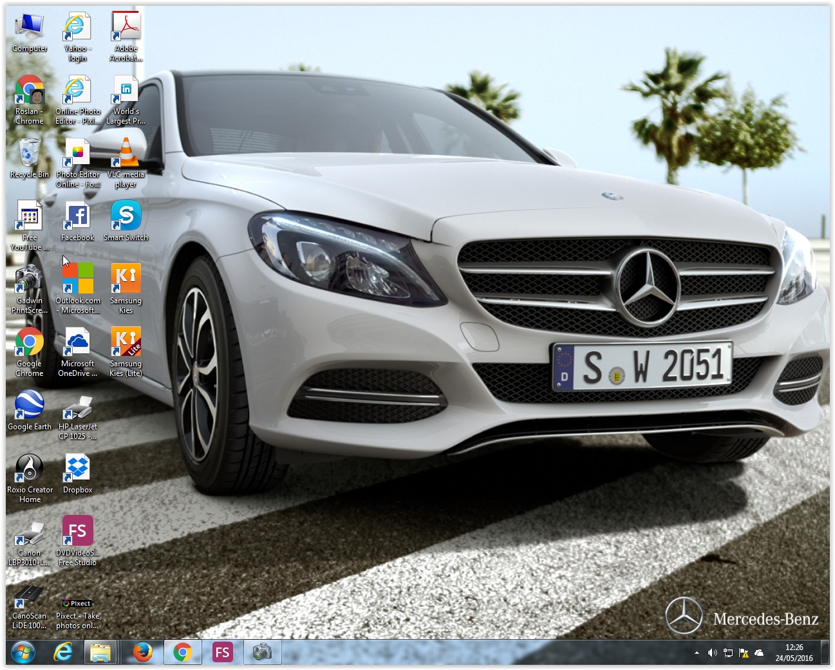Click the Windows Start button

click(23, 653)
